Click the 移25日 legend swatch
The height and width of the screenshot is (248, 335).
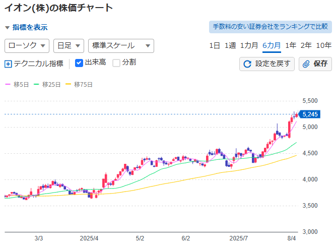(36, 84)
